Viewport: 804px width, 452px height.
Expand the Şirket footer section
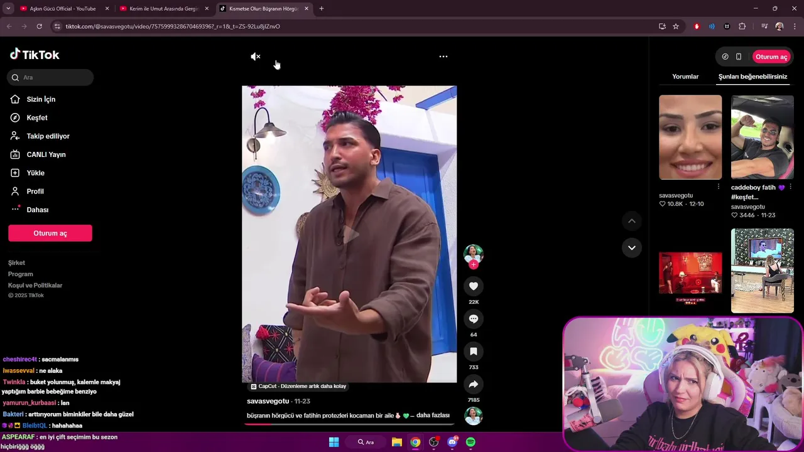coord(16,263)
